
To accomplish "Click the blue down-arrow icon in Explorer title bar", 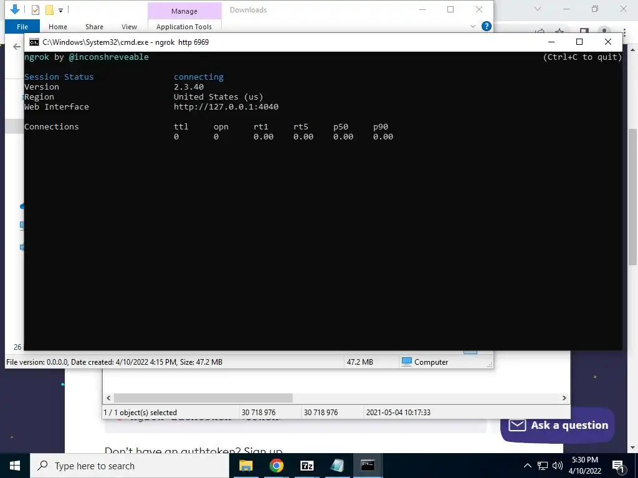I will click(15, 9).
